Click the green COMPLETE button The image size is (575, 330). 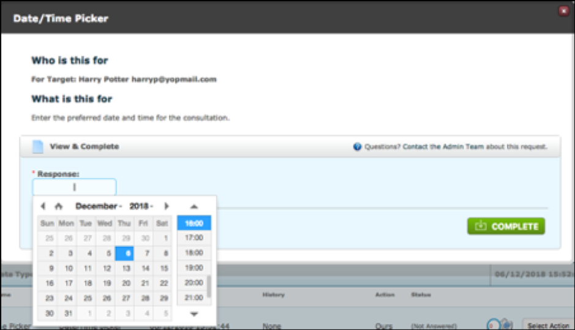[506, 227]
